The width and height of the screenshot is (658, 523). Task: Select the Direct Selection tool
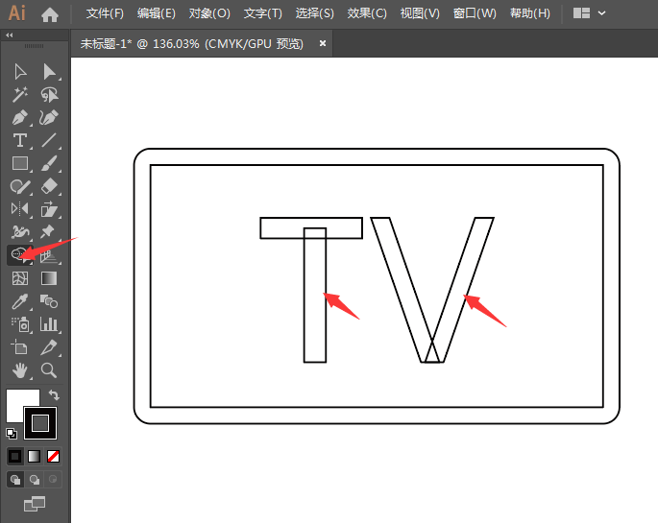point(49,72)
